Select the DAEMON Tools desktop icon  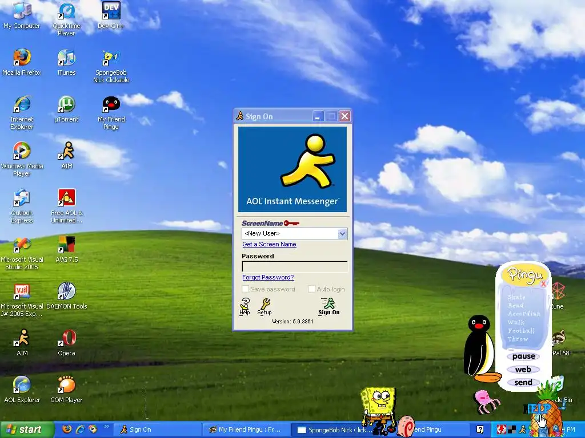pos(66,296)
